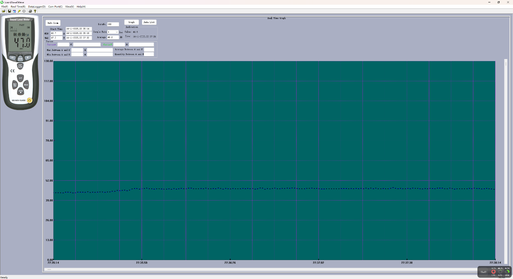Toggle A/C weighting on the meter
The width and height of the screenshot is (513, 279).
click(x=20, y=77)
